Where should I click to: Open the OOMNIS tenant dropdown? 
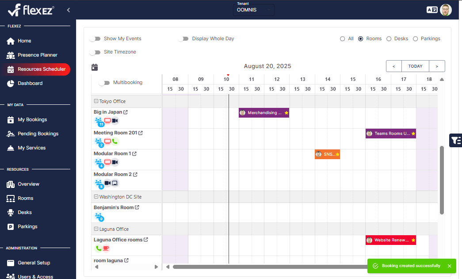(x=254, y=9)
